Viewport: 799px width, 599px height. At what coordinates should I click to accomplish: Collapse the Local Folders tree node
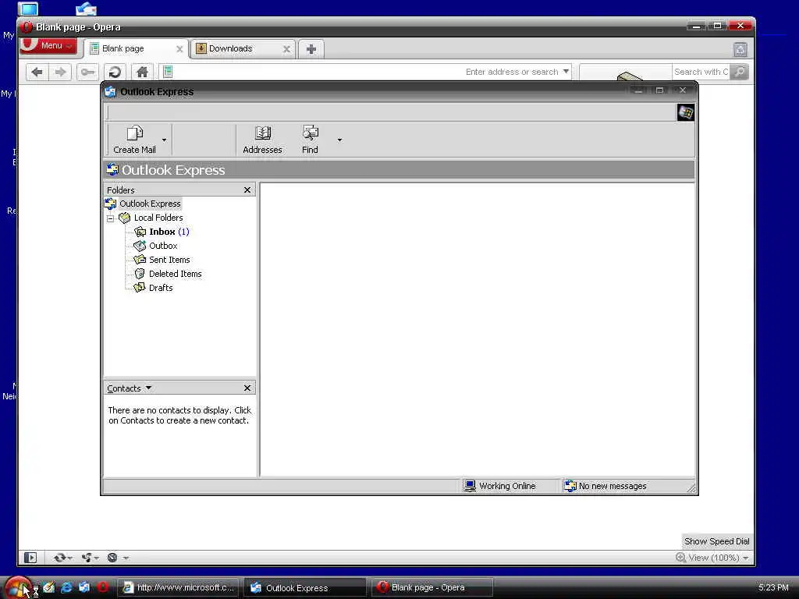coord(111,218)
